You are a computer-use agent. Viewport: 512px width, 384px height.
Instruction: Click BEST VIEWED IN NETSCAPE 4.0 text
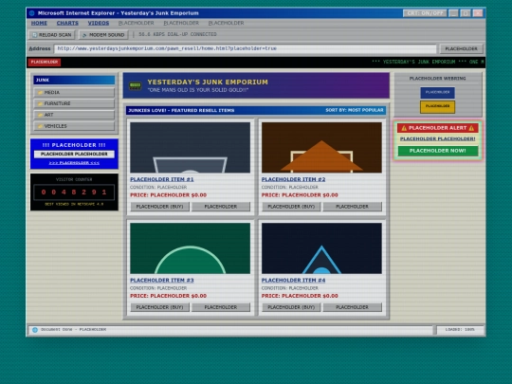click(74, 205)
